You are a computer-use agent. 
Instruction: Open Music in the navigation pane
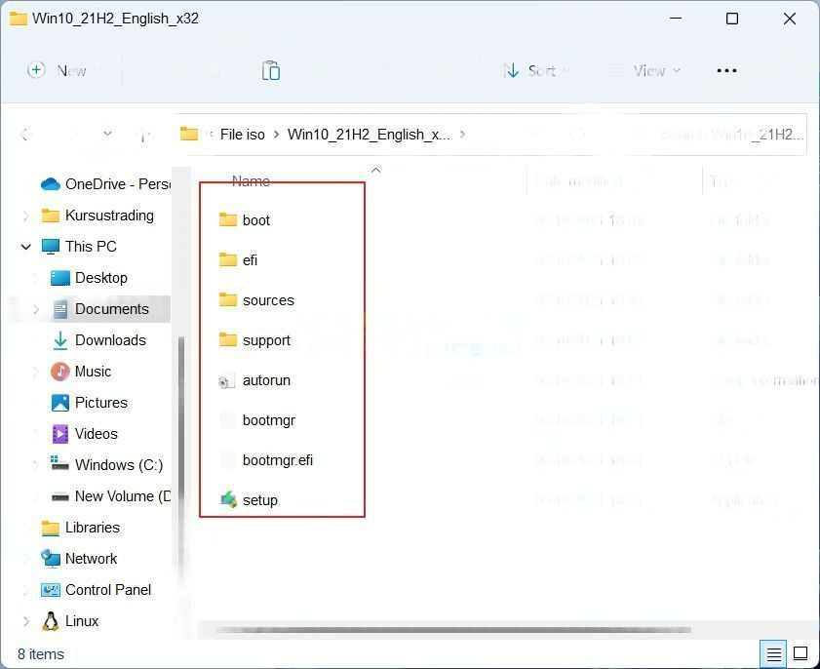point(81,372)
